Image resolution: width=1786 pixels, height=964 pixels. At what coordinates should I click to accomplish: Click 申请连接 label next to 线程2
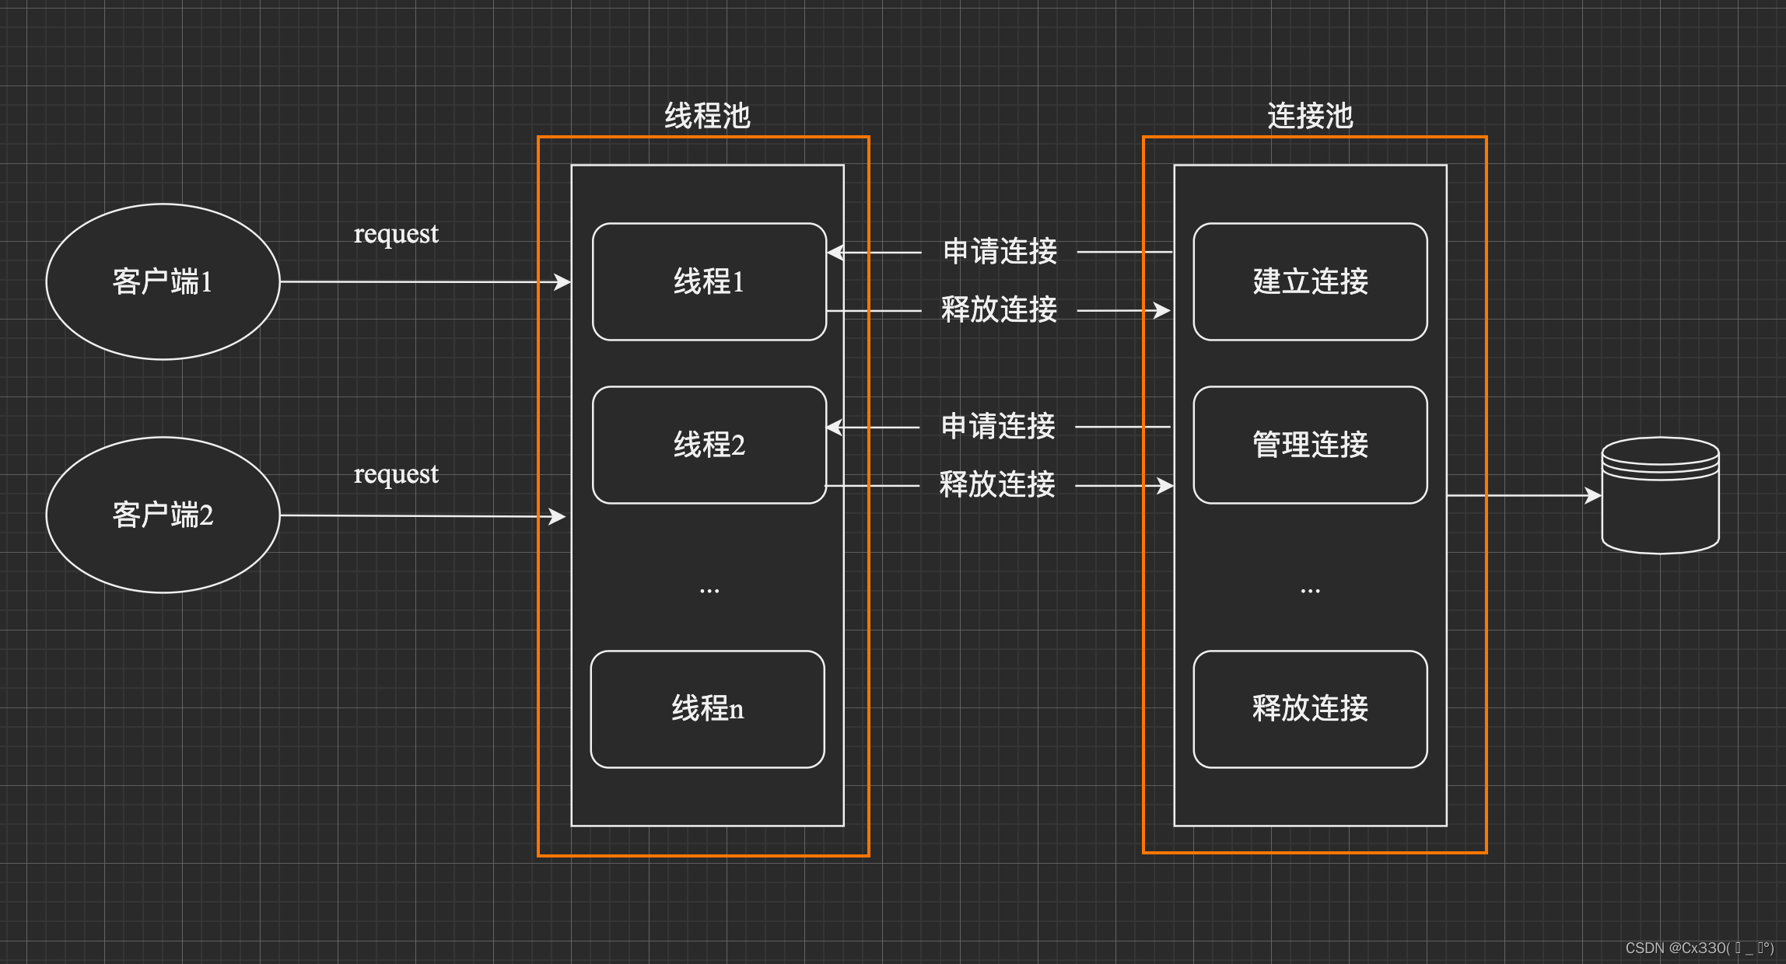(x=998, y=426)
